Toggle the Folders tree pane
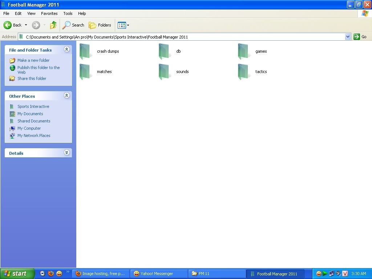The height and width of the screenshot is (279, 372). coord(100,25)
